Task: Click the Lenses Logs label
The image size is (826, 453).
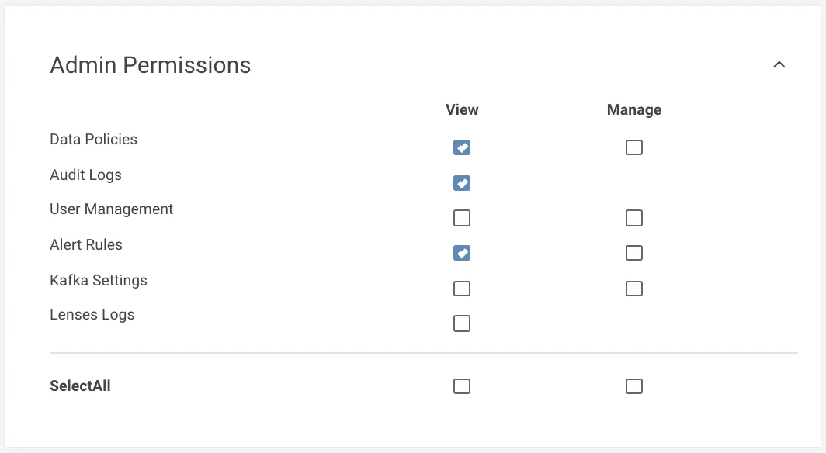Action: tap(92, 314)
